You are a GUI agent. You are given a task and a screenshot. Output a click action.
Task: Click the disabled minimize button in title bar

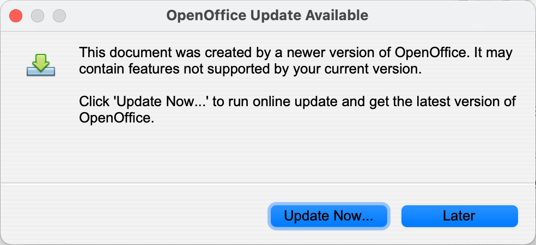pos(38,16)
